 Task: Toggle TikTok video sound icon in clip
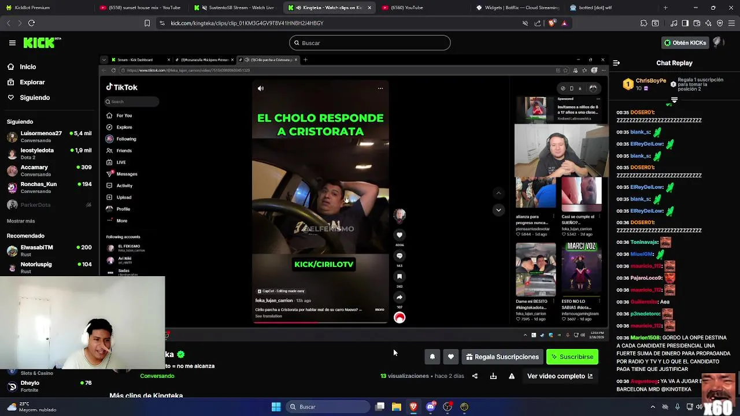click(x=261, y=88)
